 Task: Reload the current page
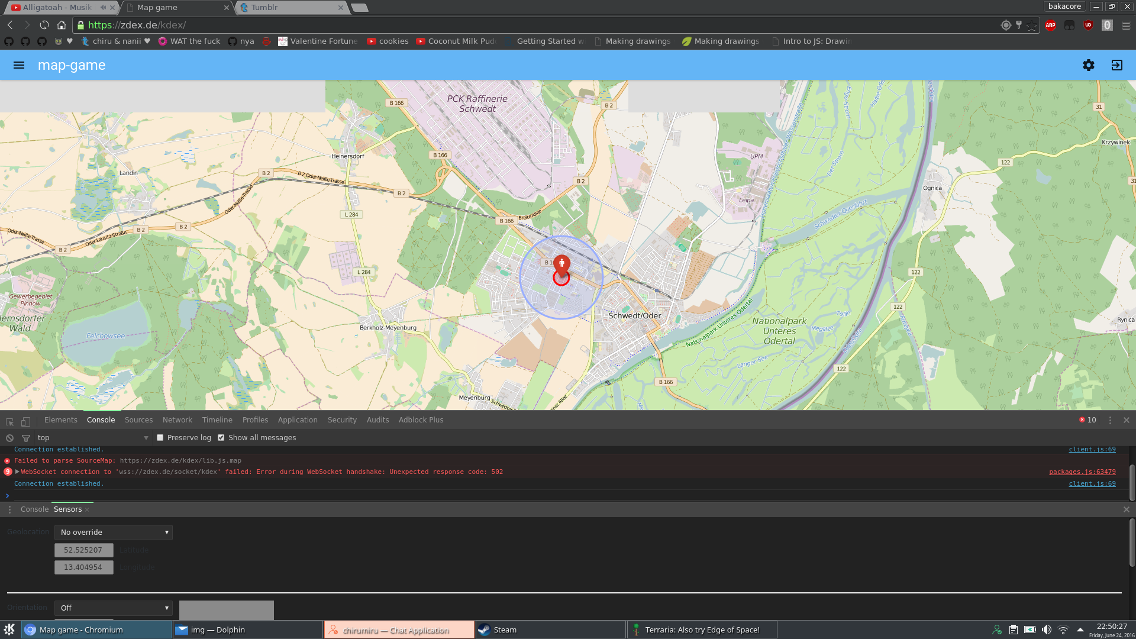click(44, 25)
